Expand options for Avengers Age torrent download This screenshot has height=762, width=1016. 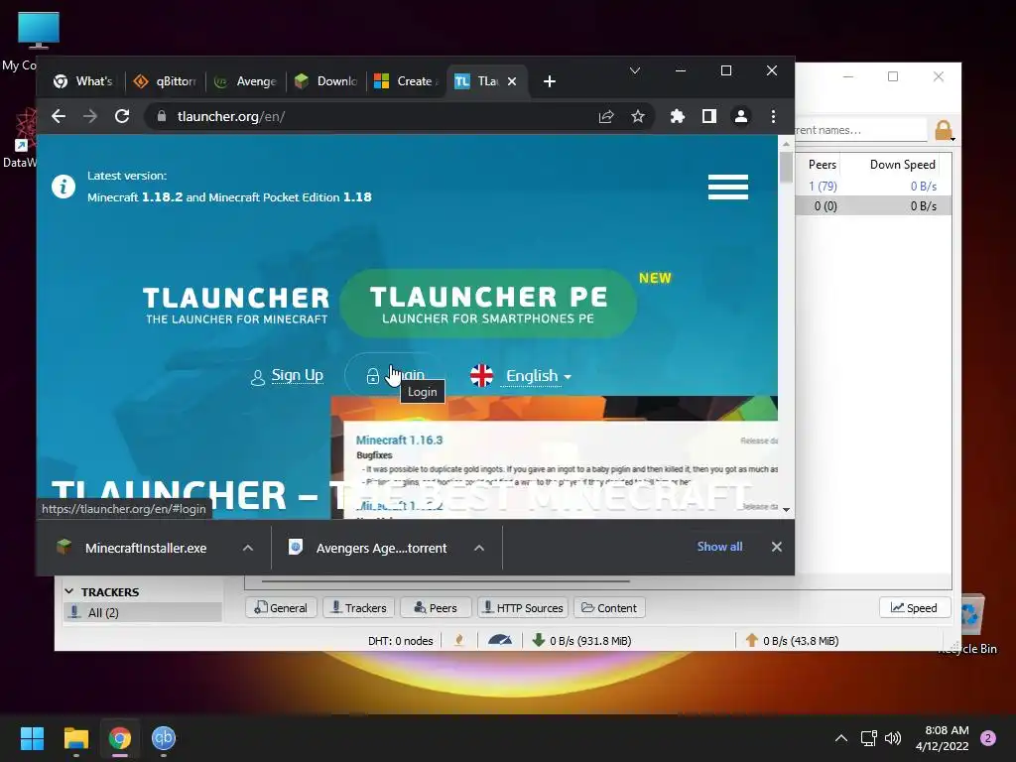point(479,548)
